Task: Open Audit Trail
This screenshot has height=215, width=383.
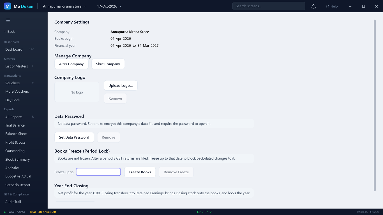Action: [19, 202]
